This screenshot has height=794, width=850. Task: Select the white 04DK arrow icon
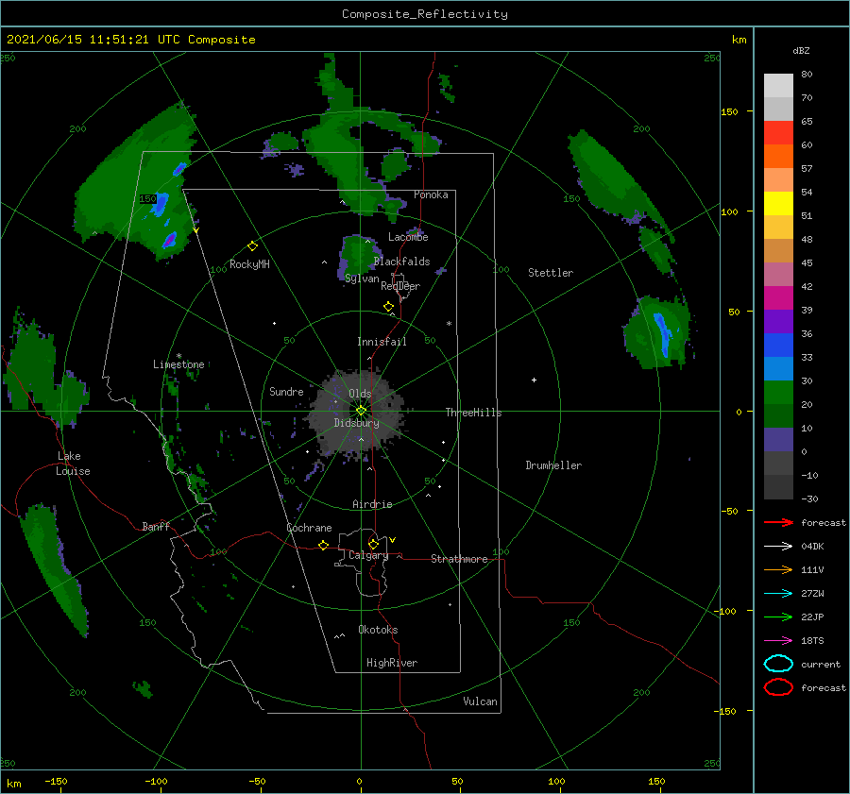click(x=778, y=547)
